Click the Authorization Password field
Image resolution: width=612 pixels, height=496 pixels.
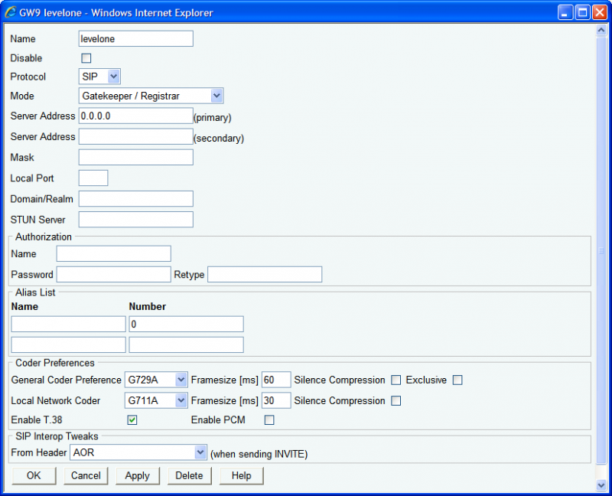[113, 275]
